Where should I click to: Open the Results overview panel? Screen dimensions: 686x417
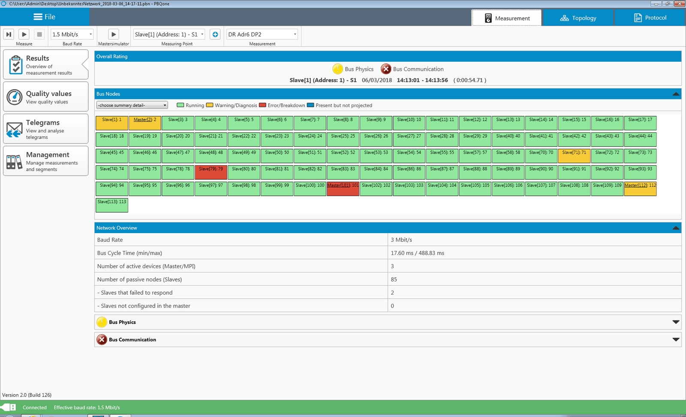(45, 65)
